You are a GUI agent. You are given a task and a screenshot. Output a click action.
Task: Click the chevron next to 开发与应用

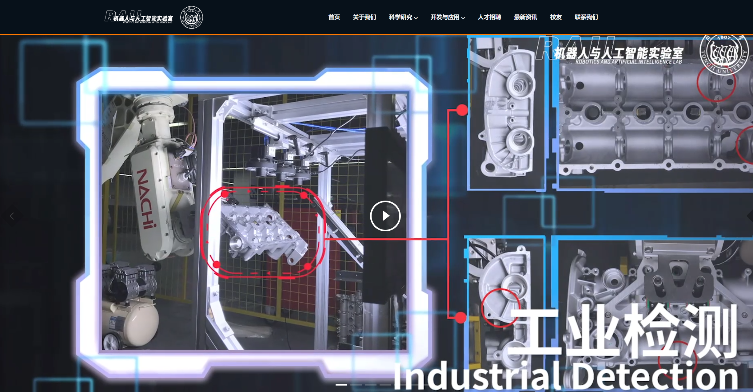463,18
